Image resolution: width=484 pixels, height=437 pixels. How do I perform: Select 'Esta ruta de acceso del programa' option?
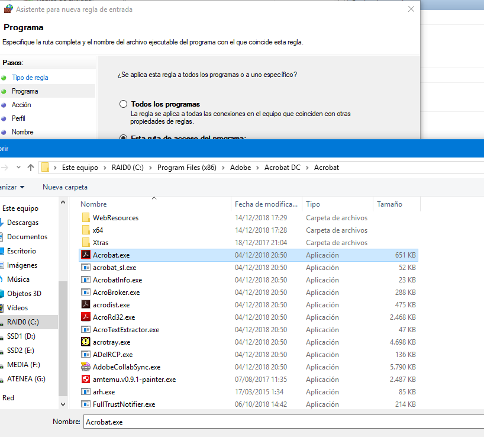123,137
